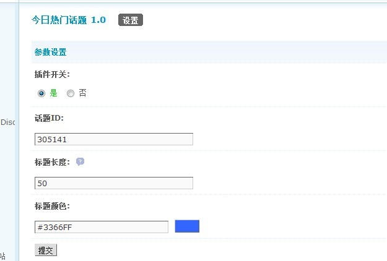Viewport: 387px width, 261px height.
Task: Click the 提交 submit button
Action: pyautogui.click(x=46, y=250)
